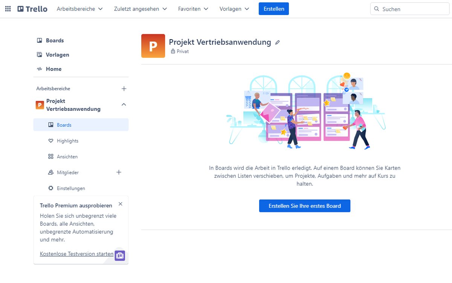The height and width of the screenshot is (283, 452).
Task: Click the Privat visibility lock setting
Action: point(180,51)
